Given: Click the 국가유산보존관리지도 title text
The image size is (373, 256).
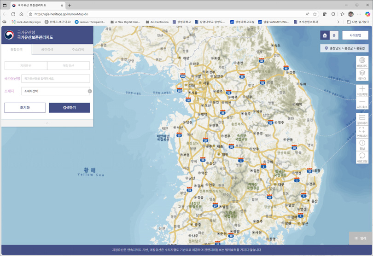Looking at the screenshot, I should coord(35,37).
